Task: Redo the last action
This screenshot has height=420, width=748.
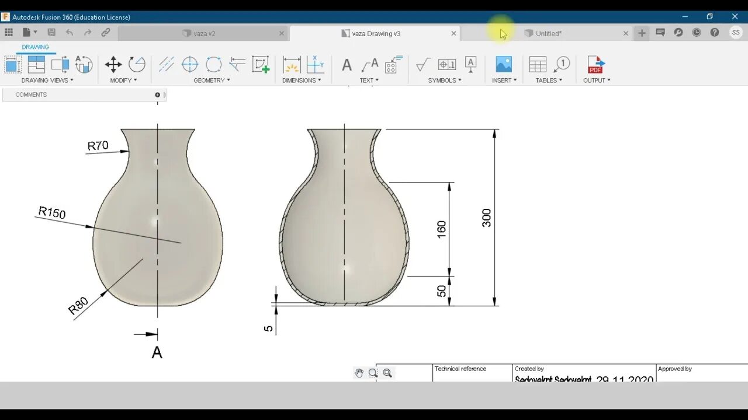Action: coord(88,33)
